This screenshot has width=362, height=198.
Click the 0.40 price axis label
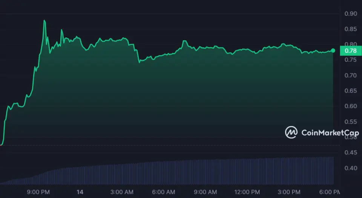tap(351, 168)
